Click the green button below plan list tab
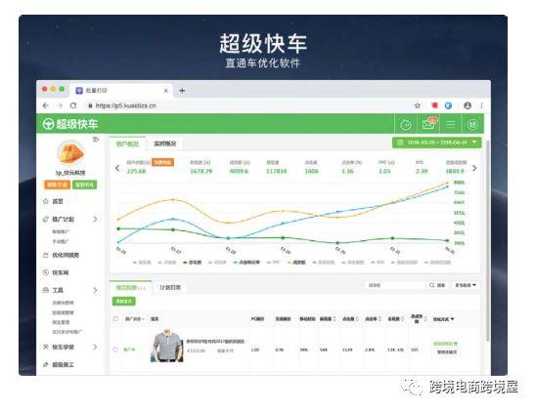Image resolution: width=535 pixels, height=411 pixels. [x=124, y=302]
